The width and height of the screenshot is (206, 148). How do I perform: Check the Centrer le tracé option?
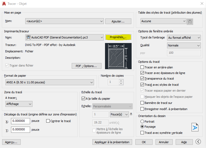tap(48, 121)
